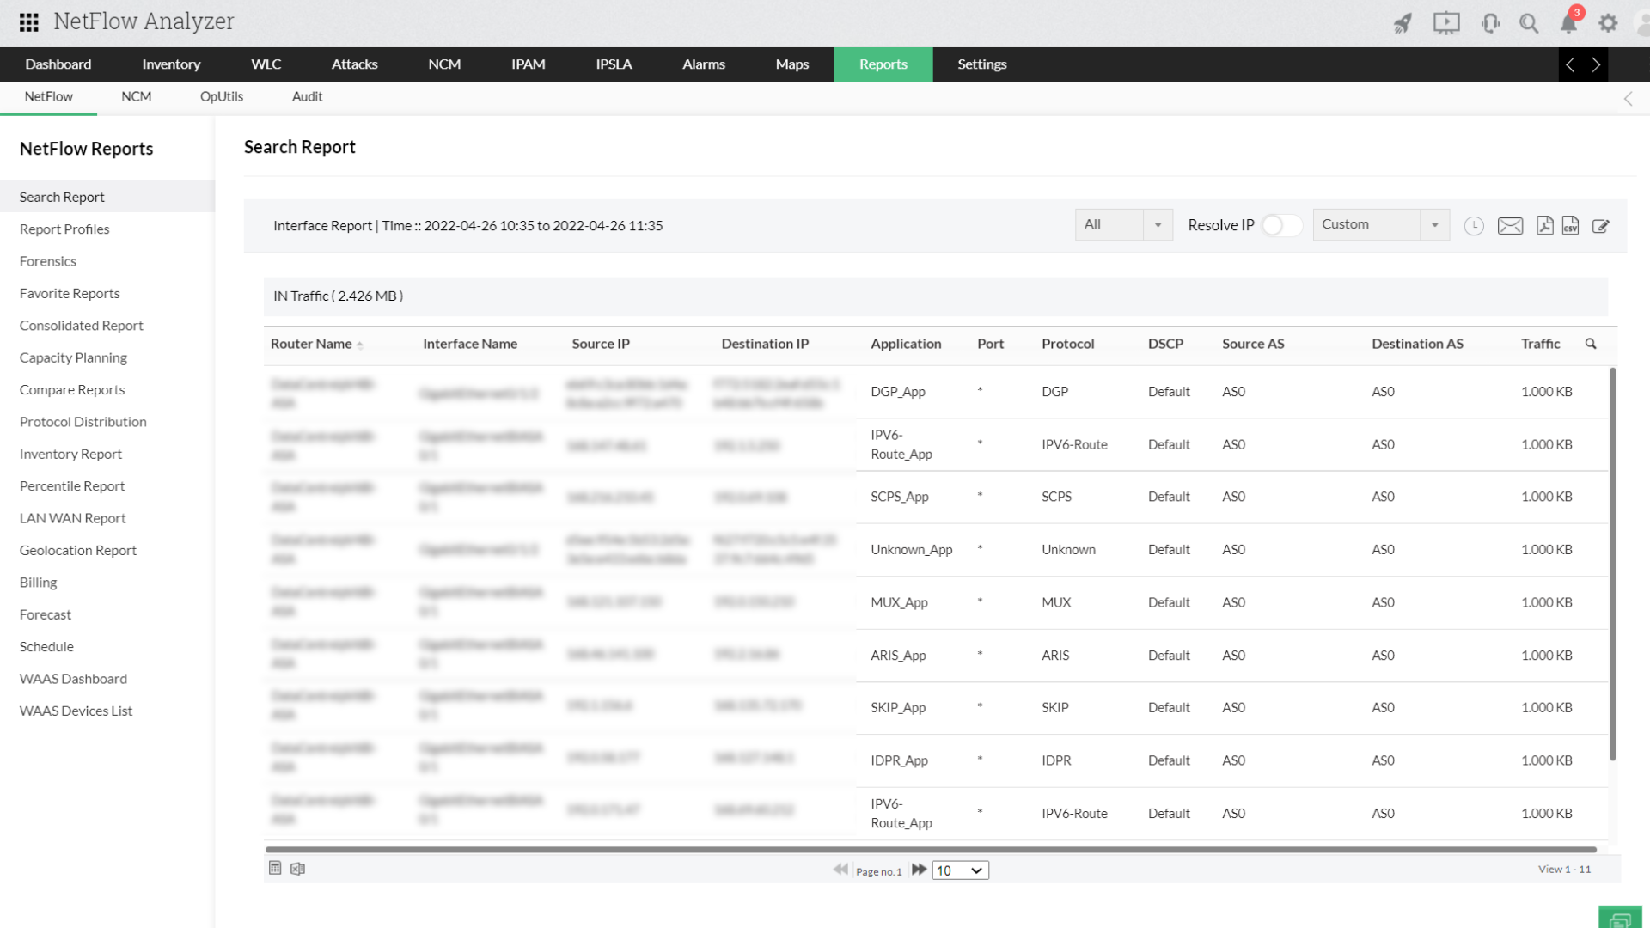Open the All filter dropdown
Viewport: 1650px width, 928px height.
point(1123,224)
